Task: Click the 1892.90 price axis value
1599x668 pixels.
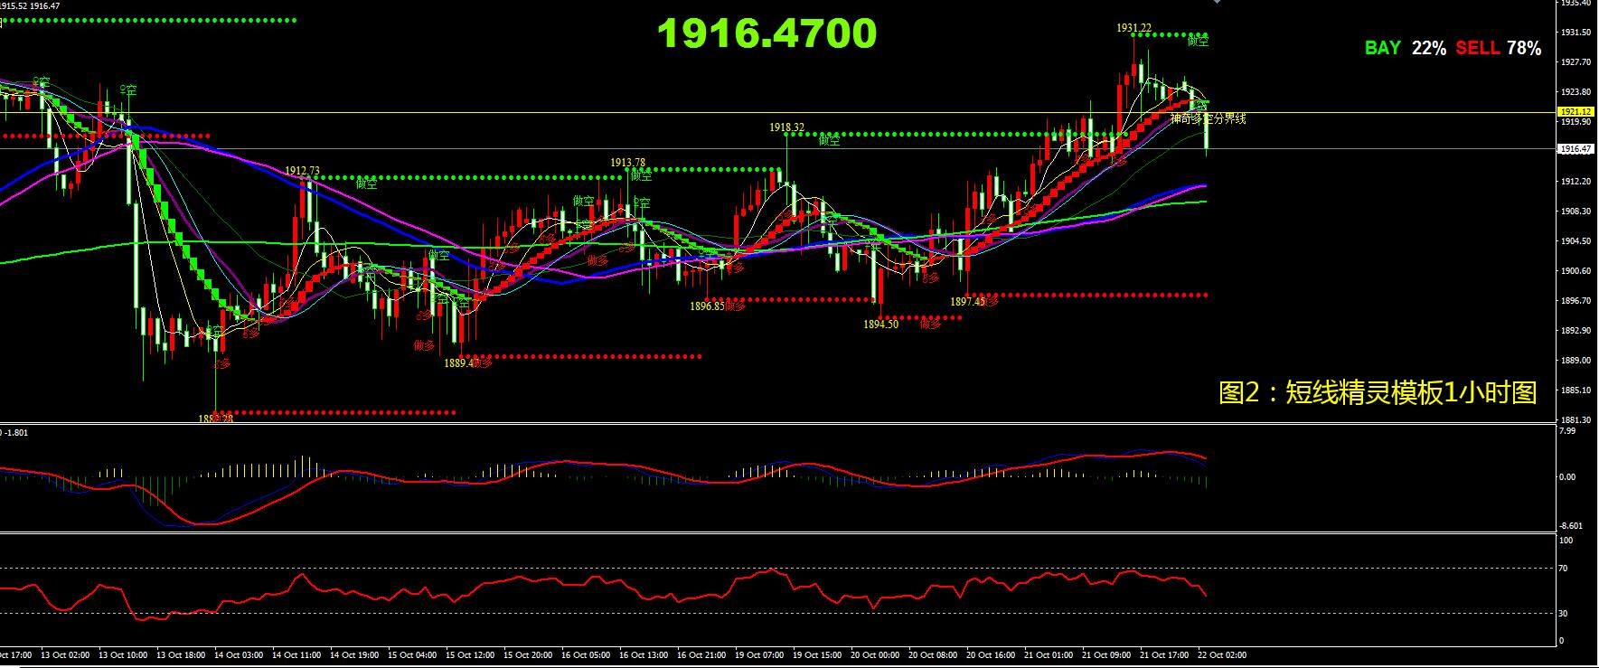Action: pyautogui.click(x=1575, y=331)
